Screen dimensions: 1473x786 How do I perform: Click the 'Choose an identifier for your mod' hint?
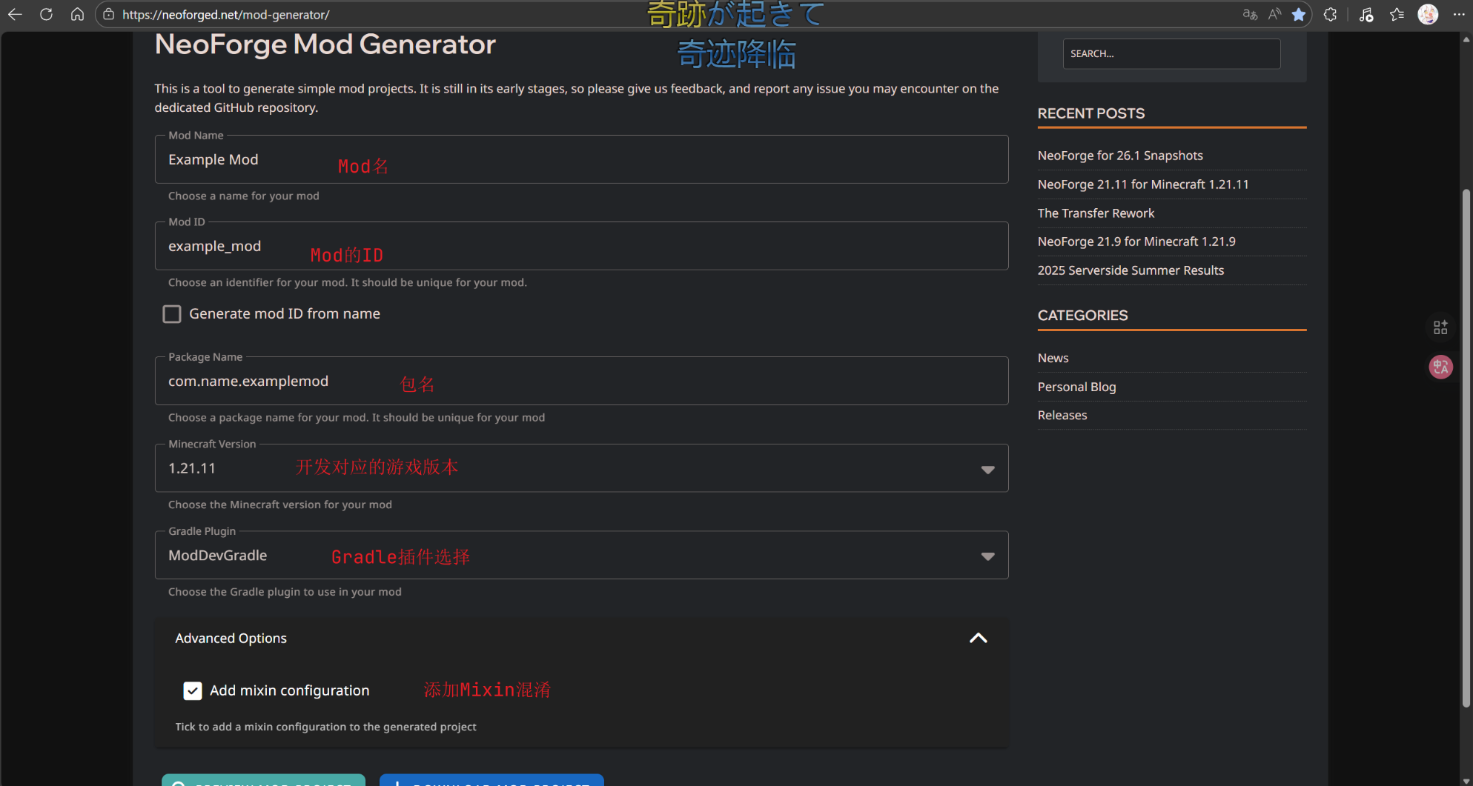point(348,282)
